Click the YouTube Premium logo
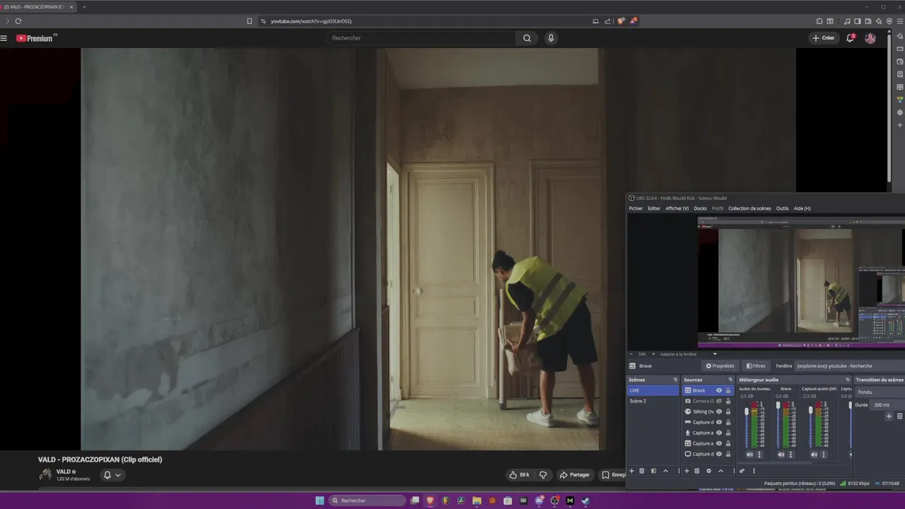The height and width of the screenshot is (509, 905). click(36, 38)
